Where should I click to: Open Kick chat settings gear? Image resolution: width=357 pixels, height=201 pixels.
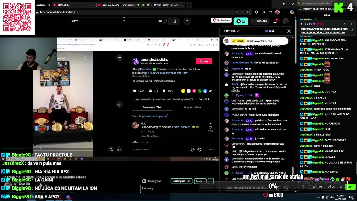pyautogui.click(x=341, y=187)
